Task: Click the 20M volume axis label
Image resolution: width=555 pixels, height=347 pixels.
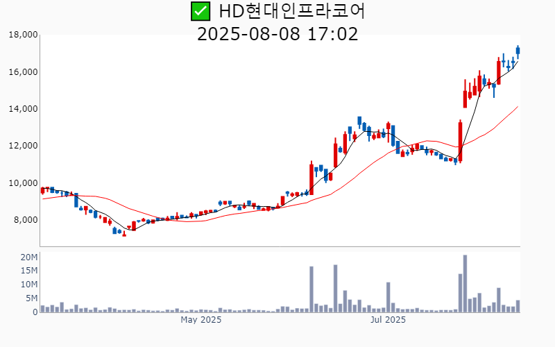Action: pos(29,257)
